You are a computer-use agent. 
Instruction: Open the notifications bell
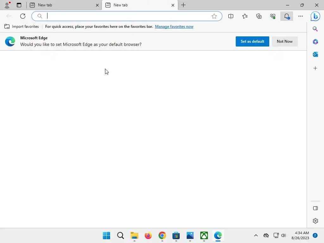[287, 16]
